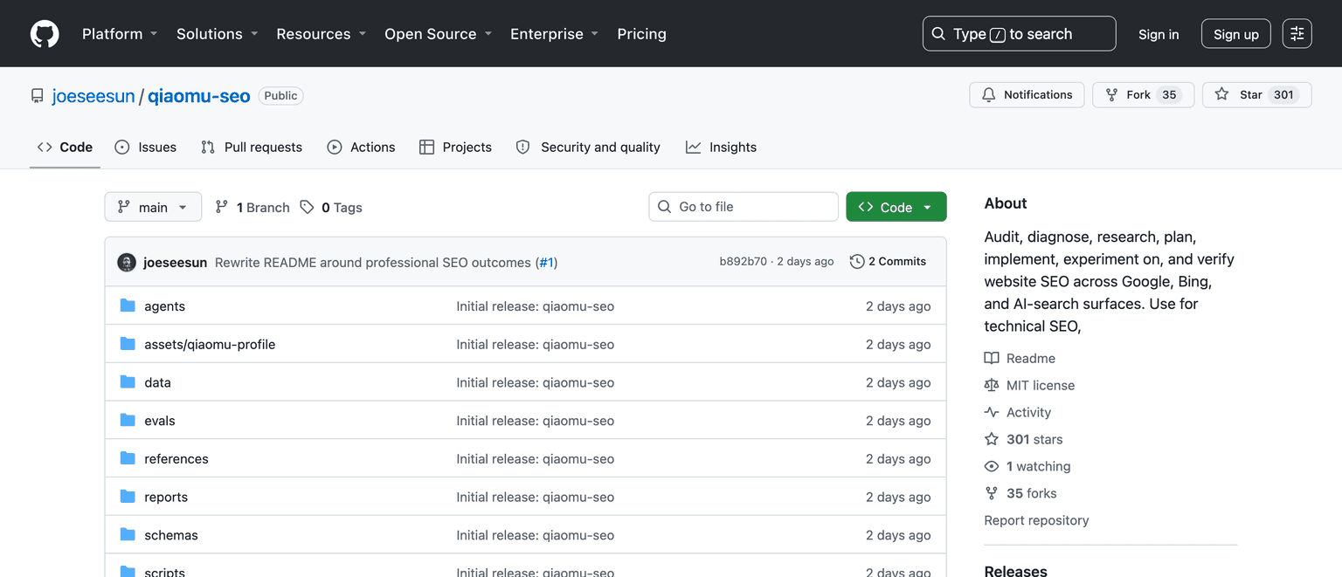This screenshot has height=577, width=1342.
Task: Open the Rewrite README commit message
Action: point(373,262)
